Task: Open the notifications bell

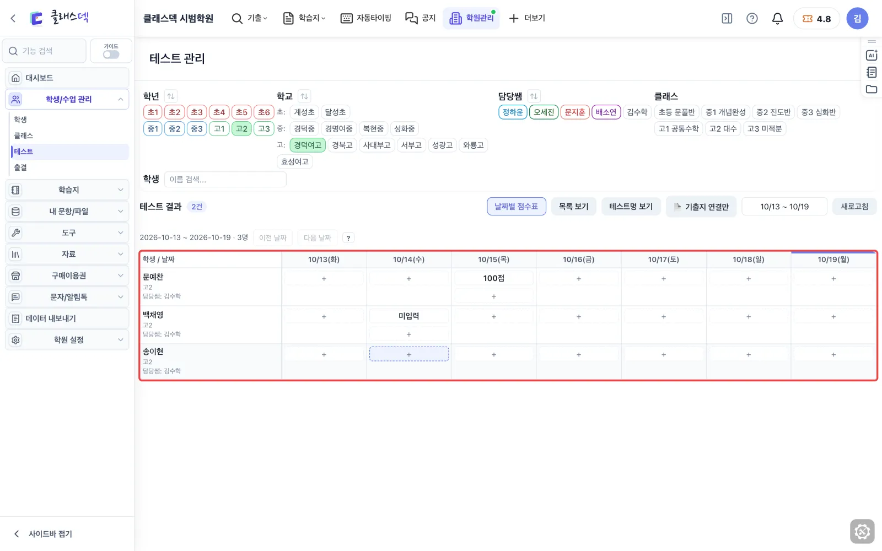Action: point(777,18)
